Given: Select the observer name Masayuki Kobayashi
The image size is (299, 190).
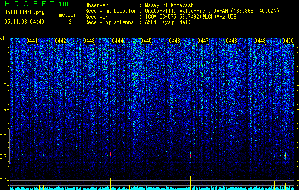Looking at the screenshot, I should click(171, 5).
